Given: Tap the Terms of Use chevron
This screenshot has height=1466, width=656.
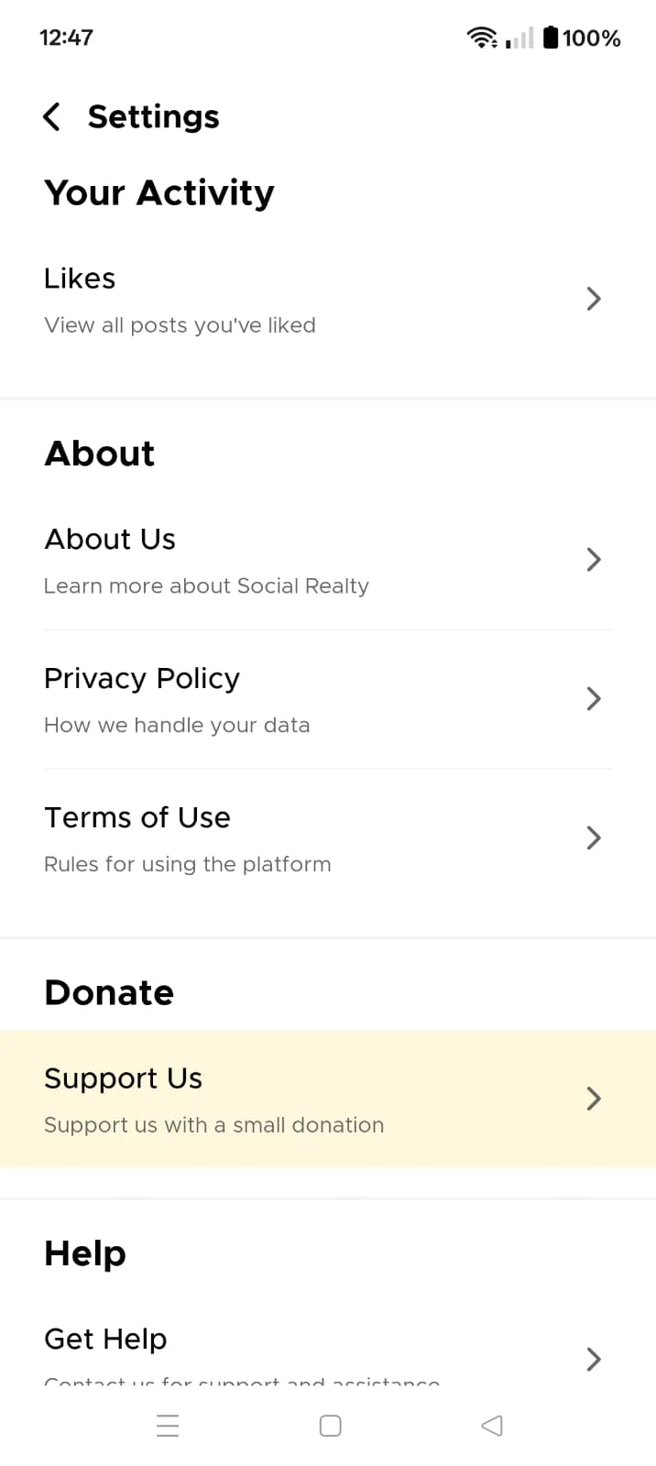Looking at the screenshot, I should pyautogui.click(x=594, y=837).
